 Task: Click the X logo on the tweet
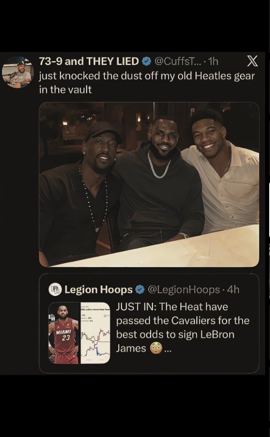(253, 61)
